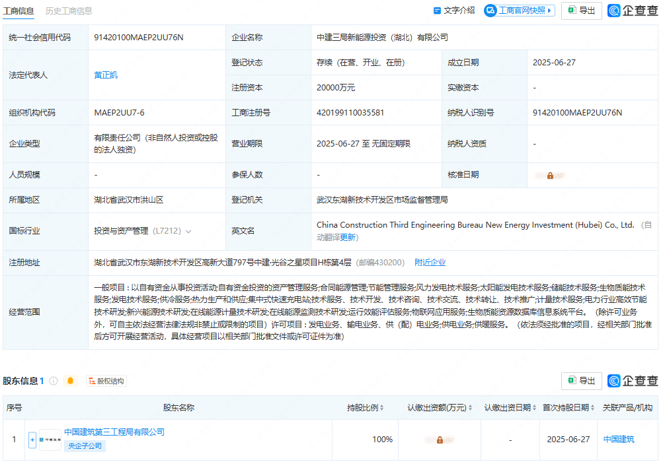Click the 登记机关 value 武汉东湖新技术开发区市场监督管理局

[x=382, y=200]
